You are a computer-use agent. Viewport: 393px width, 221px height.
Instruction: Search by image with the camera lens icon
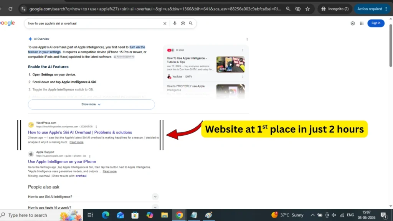coord(183,23)
